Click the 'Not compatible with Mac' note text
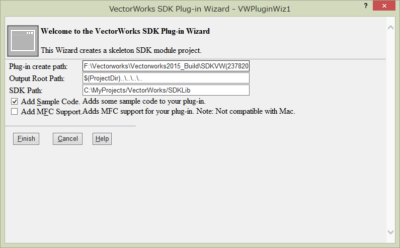The width and height of the screenshot is (400, 248). 255,111
